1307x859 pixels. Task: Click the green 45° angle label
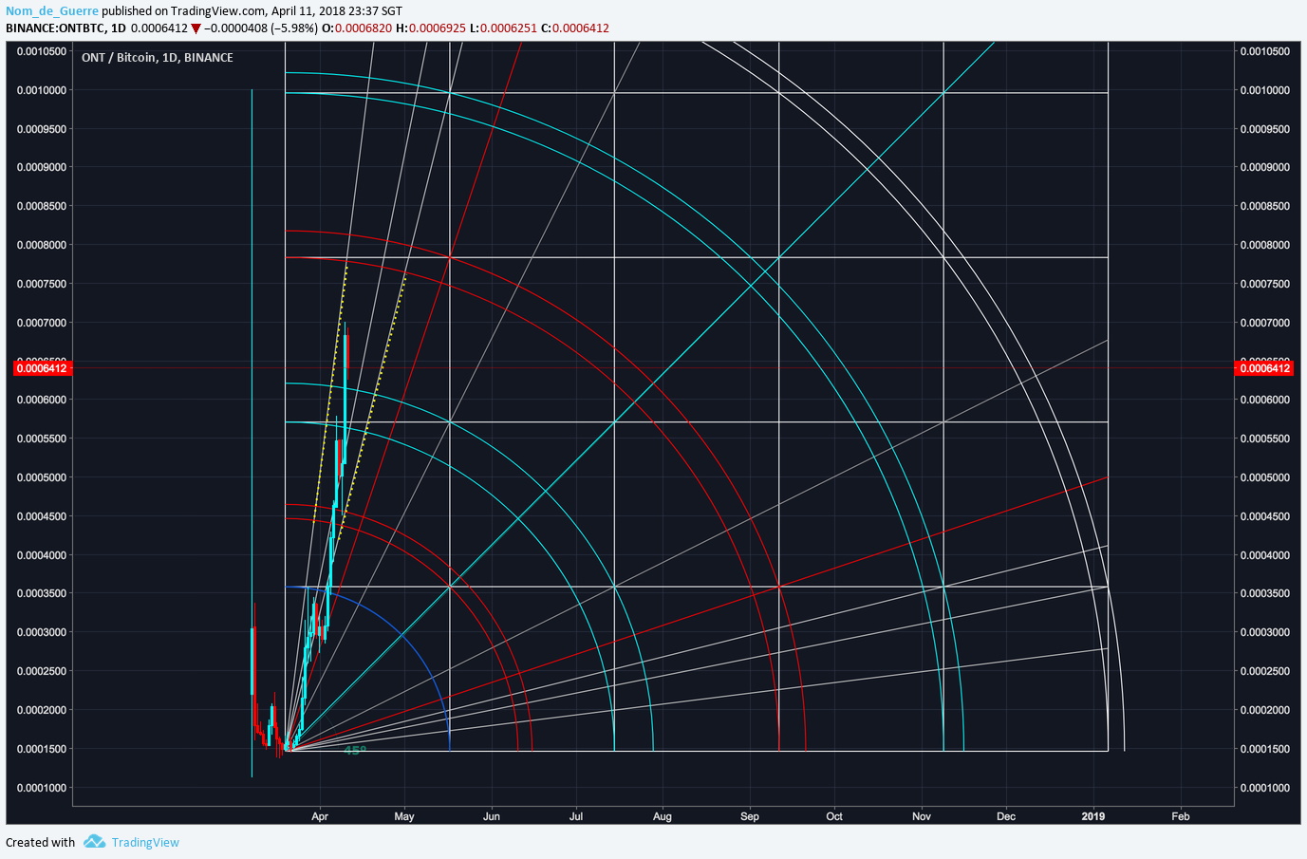(355, 751)
